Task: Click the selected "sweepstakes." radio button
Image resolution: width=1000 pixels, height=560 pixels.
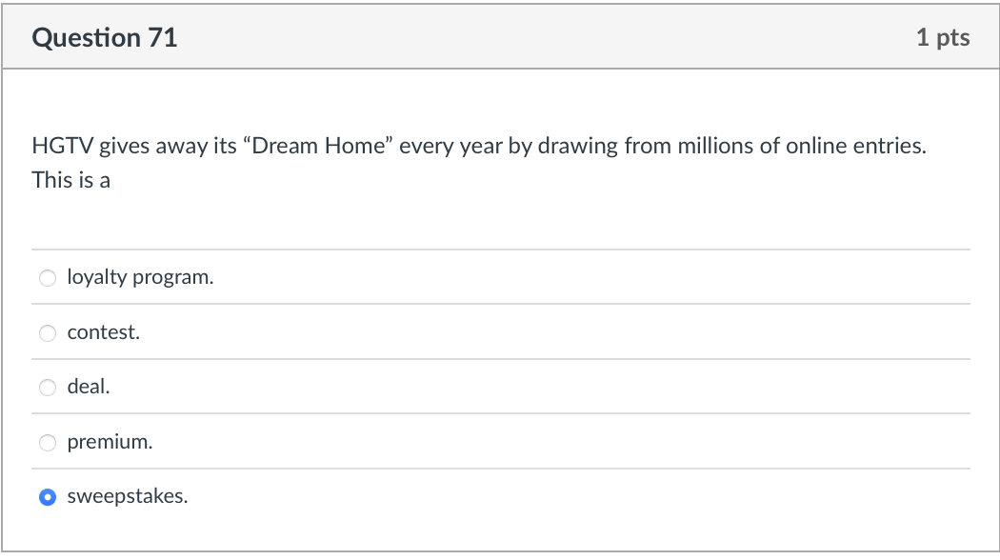Action: [x=48, y=496]
